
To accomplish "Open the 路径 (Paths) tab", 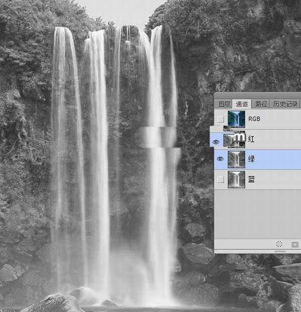I will pyautogui.click(x=261, y=104).
